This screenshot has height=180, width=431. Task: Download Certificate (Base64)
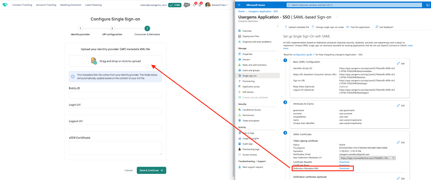tap(344, 162)
